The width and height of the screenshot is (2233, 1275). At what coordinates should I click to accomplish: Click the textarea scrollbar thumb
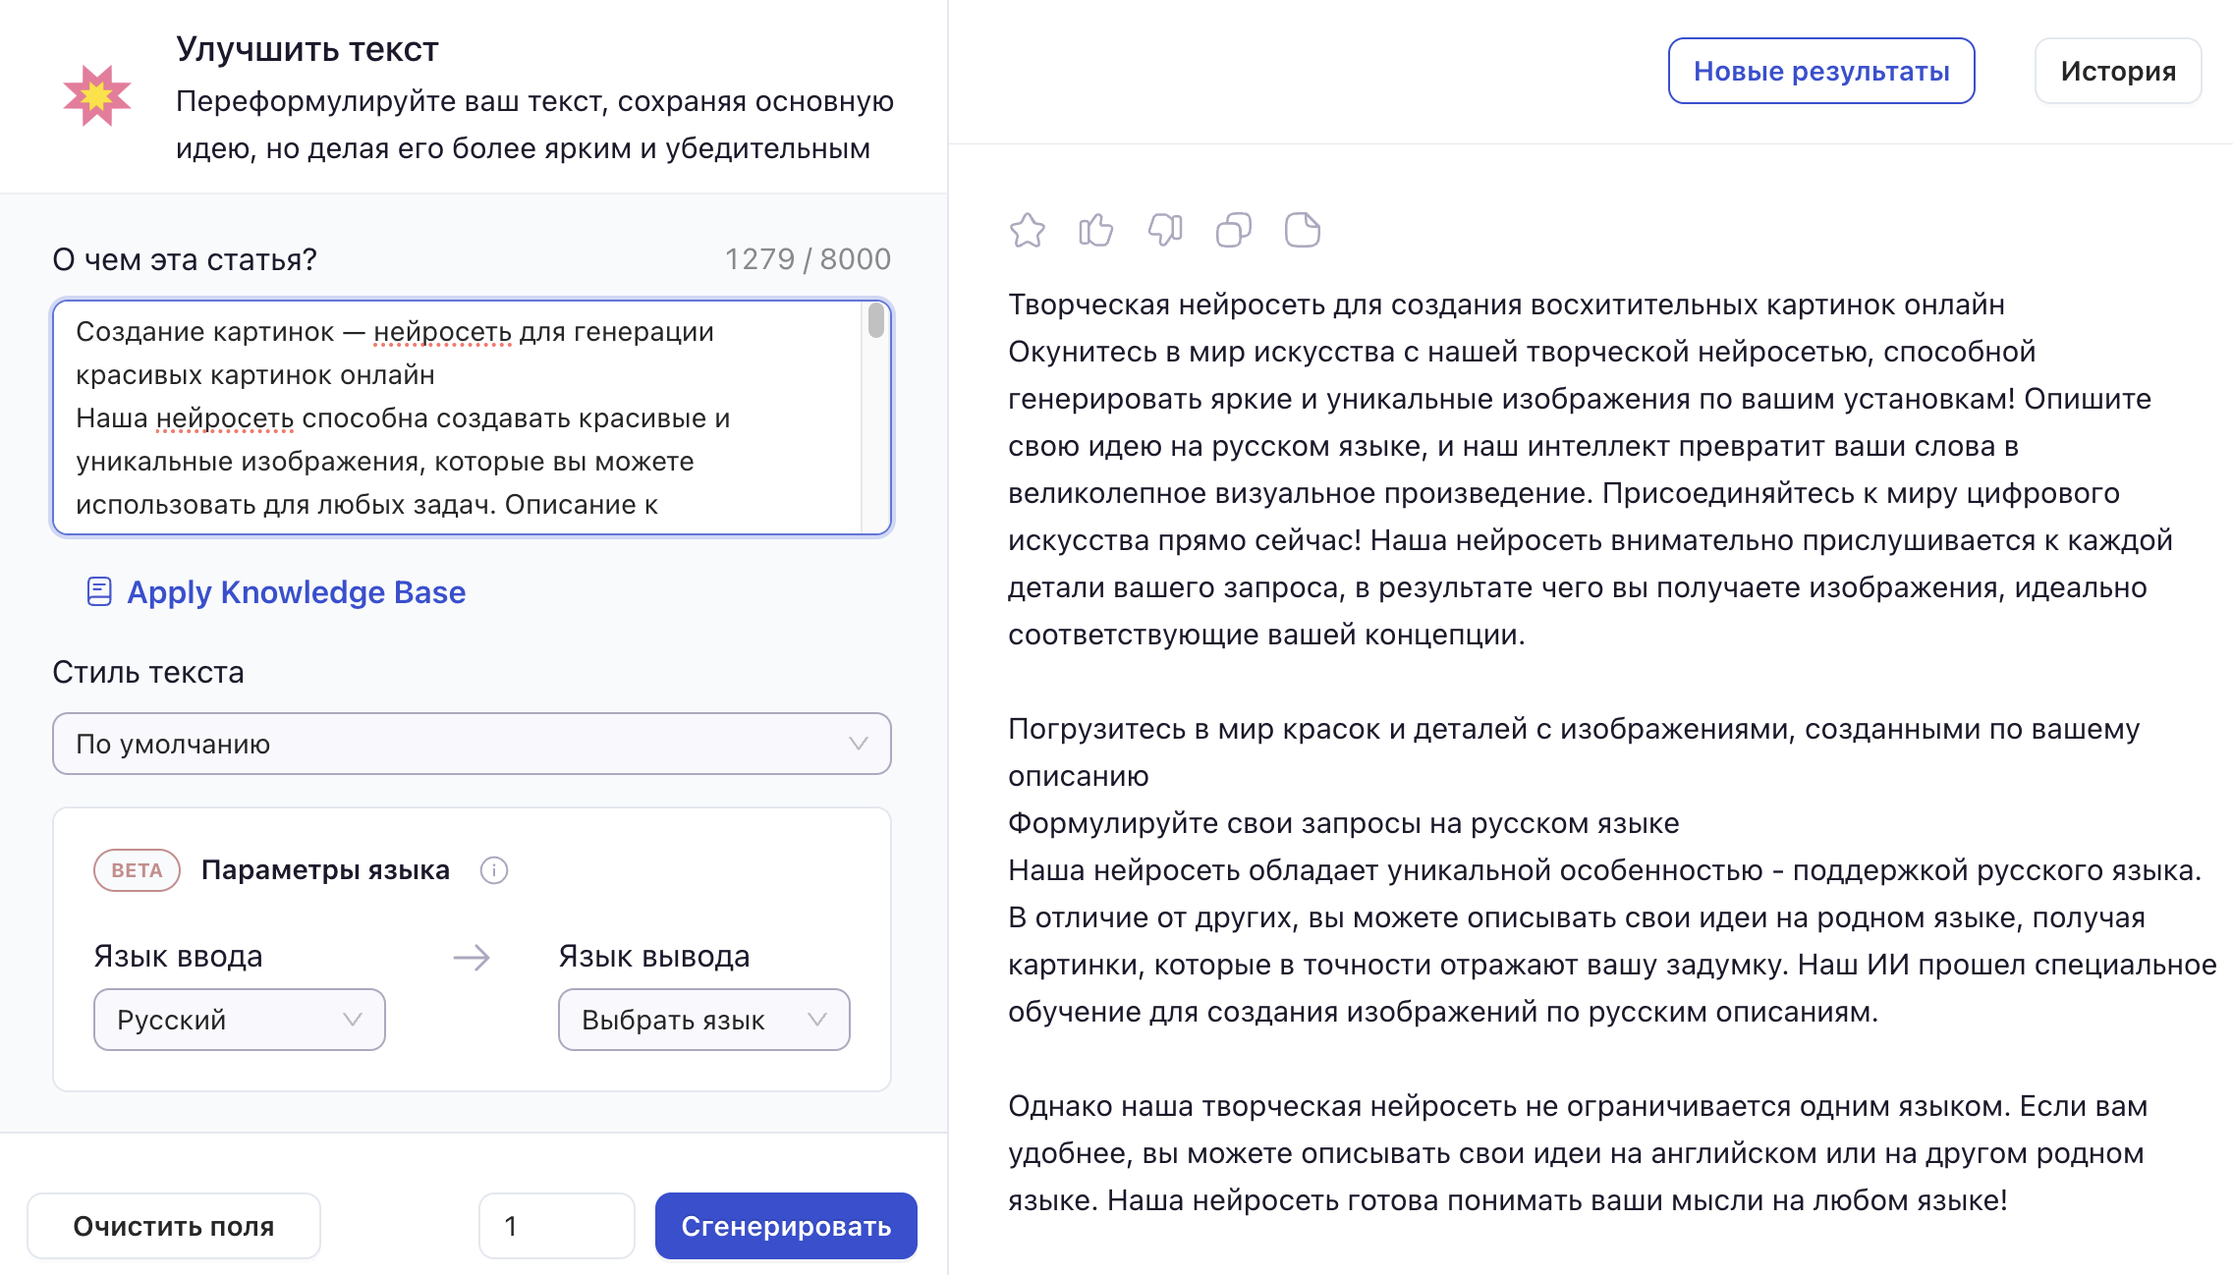[875, 321]
